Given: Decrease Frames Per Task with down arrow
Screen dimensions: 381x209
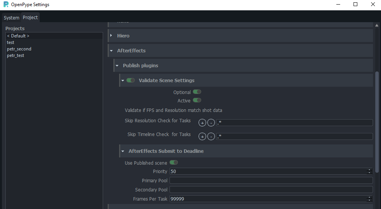Looking at the screenshot, I should pos(369,200).
